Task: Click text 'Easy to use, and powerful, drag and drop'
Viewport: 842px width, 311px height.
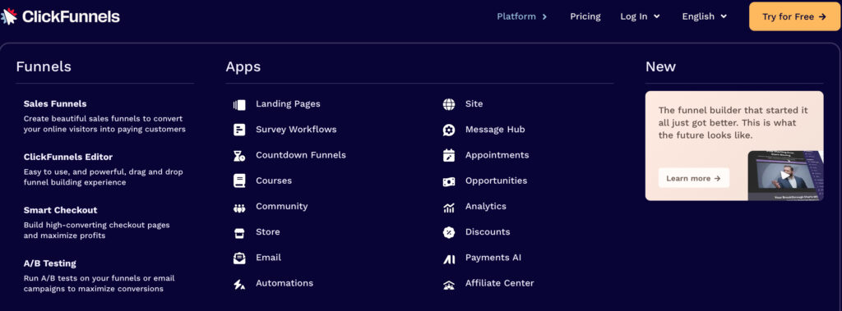Action: 103,172
